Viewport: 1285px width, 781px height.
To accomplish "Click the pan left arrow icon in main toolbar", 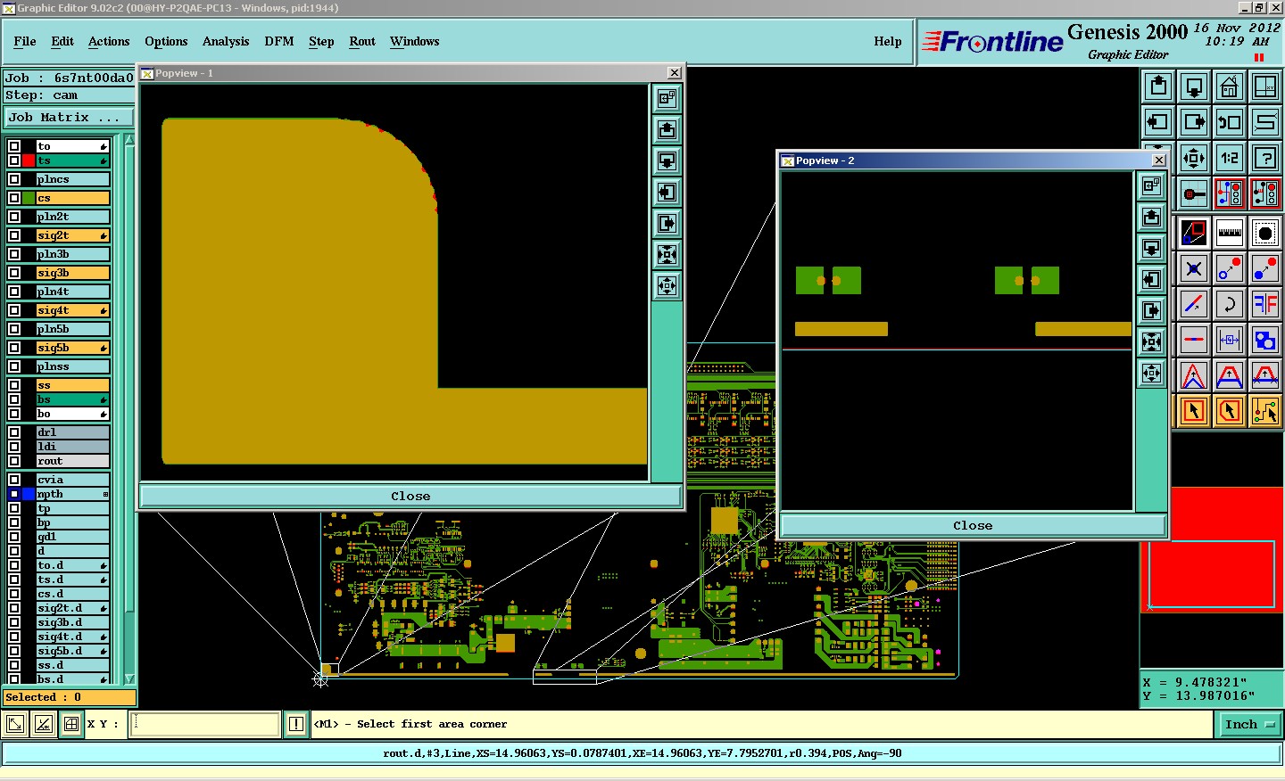I will (1158, 122).
